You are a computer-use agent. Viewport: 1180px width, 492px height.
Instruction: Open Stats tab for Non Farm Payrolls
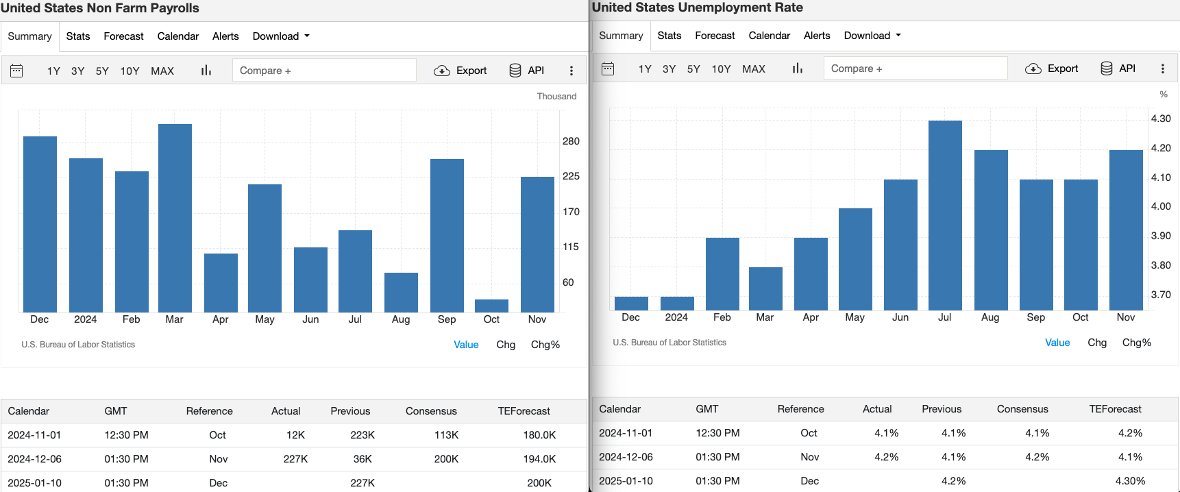click(x=78, y=36)
